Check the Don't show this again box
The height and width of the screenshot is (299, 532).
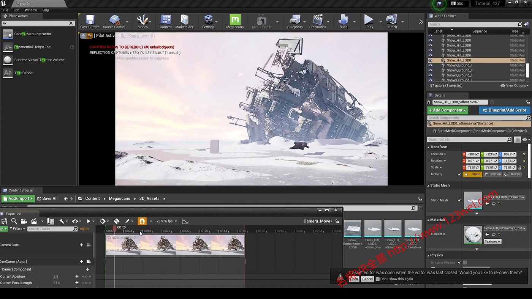pyautogui.click(x=377, y=279)
